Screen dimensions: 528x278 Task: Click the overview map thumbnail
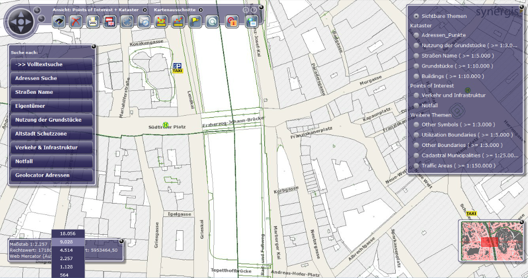pyautogui.click(x=491, y=242)
